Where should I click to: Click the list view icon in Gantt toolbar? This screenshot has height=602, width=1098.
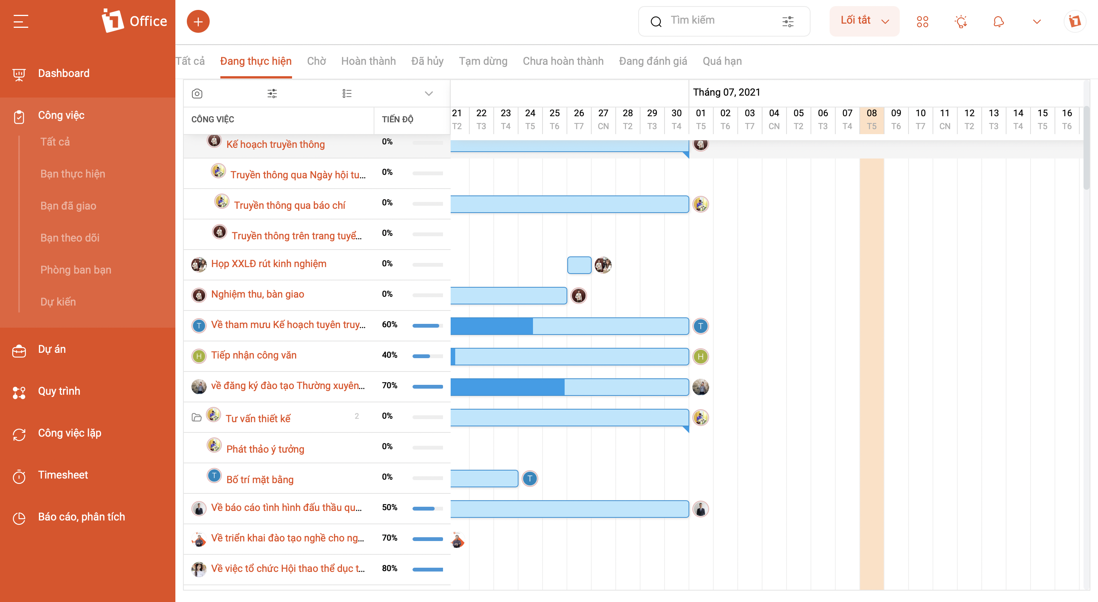pyautogui.click(x=347, y=93)
